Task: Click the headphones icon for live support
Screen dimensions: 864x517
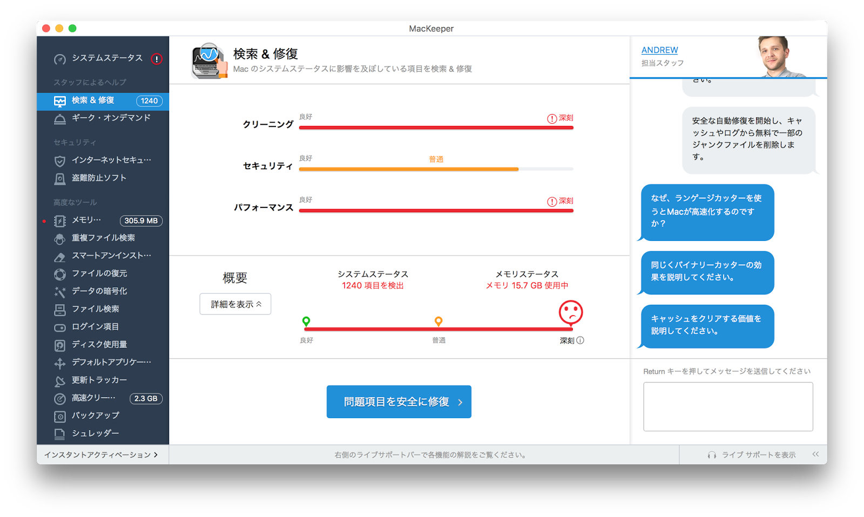Action: (x=712, y=455)
